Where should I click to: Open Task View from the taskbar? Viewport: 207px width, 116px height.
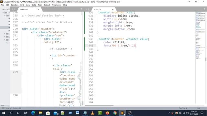[x=25, y=113]
